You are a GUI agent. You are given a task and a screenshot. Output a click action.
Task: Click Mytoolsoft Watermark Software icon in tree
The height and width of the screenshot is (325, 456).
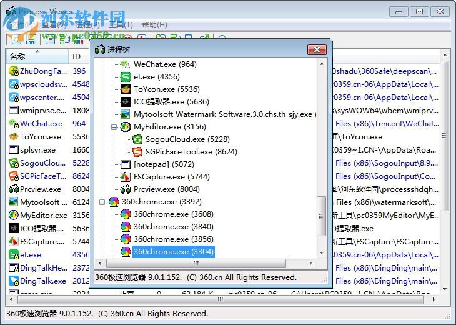pyautogui.click(x=126, y=114)
